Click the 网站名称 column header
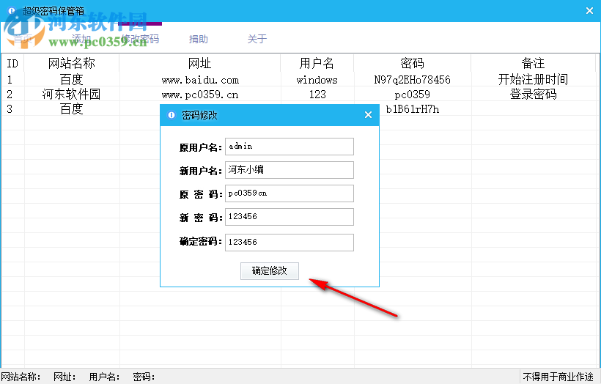This screenshot has height=384, width=601. (x=72, y=63)
